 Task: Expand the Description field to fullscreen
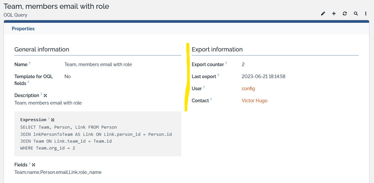point(45,95)
